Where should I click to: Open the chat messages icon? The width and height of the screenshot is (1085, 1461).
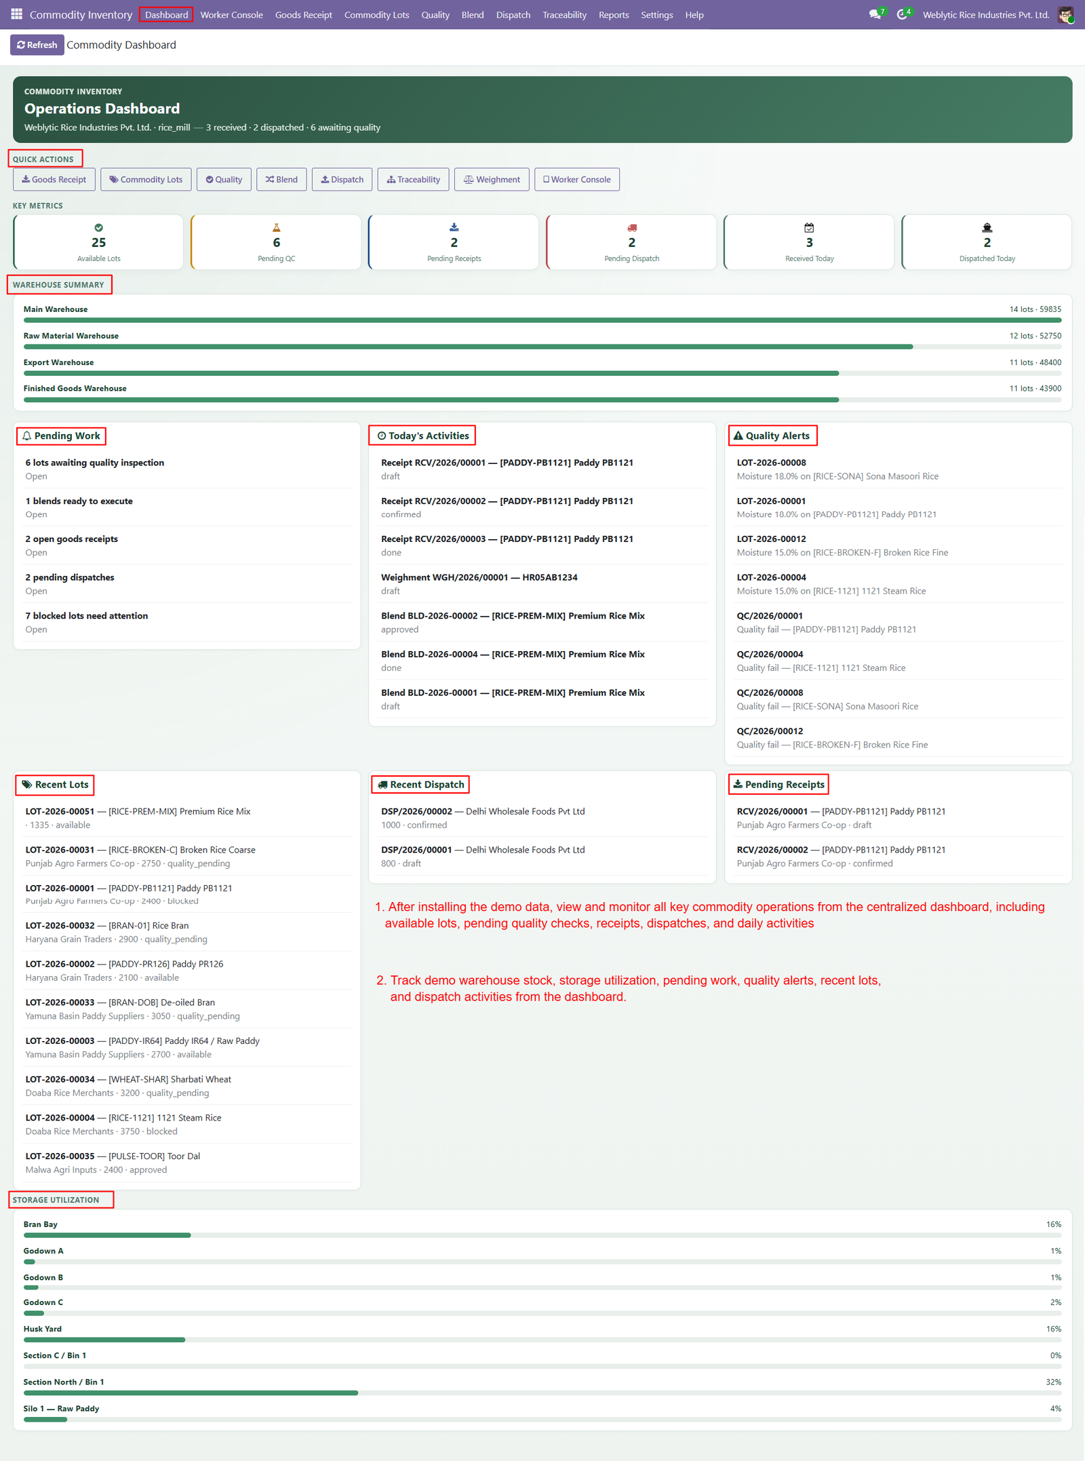[876, 14]
